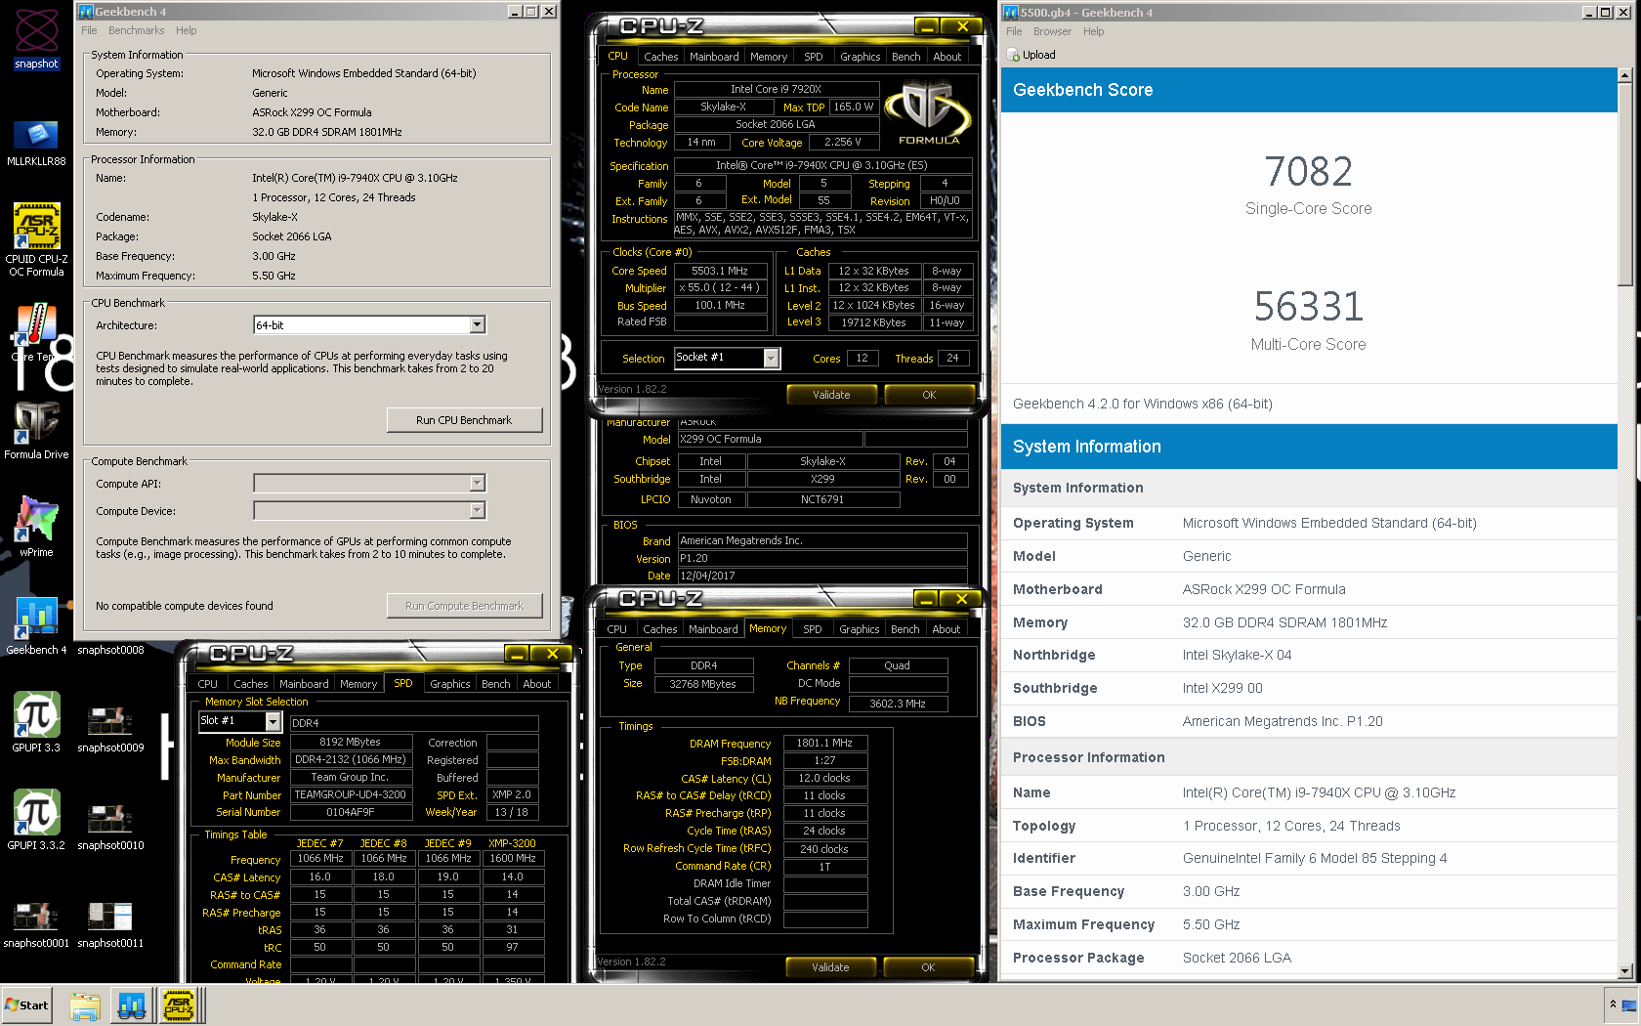Open Geekbench 4 Benchmarks menu

tap(136, 30)
